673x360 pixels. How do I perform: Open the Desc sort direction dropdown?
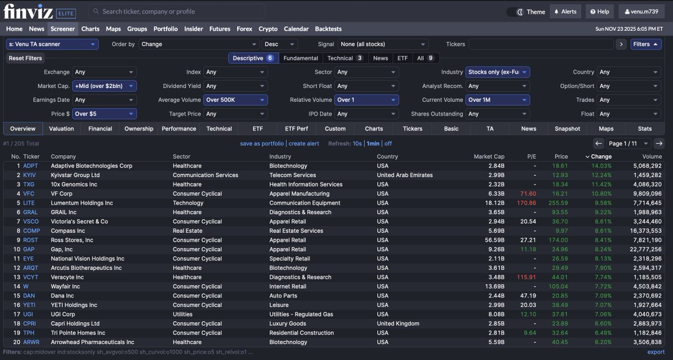pos(280,44)
